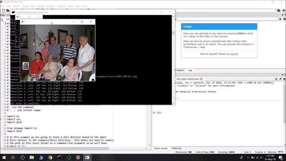
Task: Open the command prompt taskbar icon
Action: click(x=59, y=157)
